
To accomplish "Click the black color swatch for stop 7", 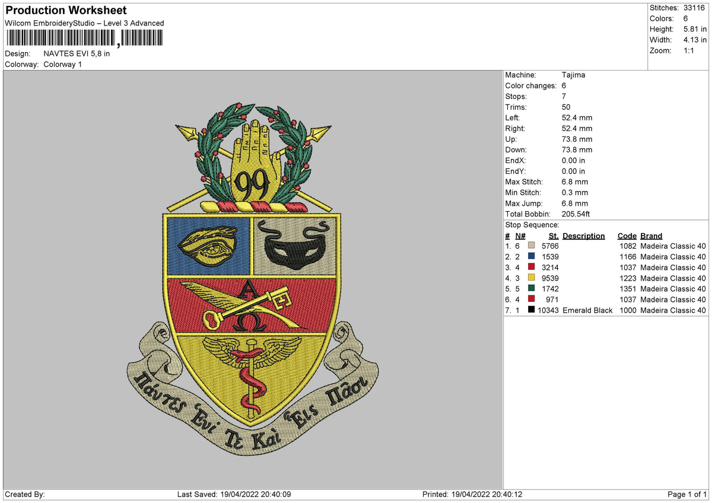I will (531, 310).
